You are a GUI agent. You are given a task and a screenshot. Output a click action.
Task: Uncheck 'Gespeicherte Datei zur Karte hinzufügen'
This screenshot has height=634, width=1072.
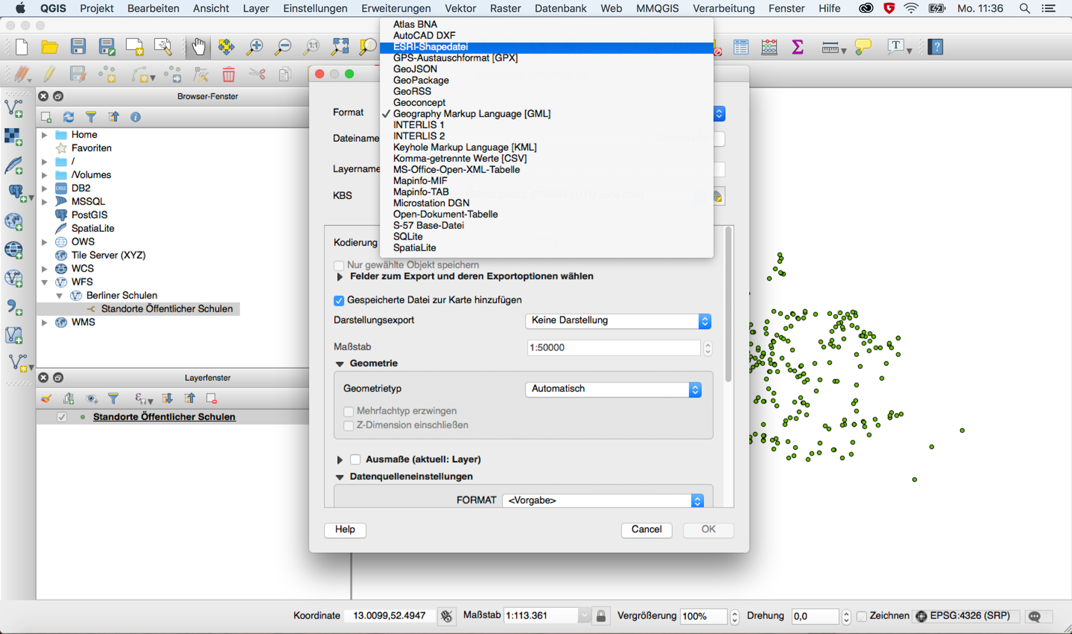pyautogui.click(x=339, y=300)
